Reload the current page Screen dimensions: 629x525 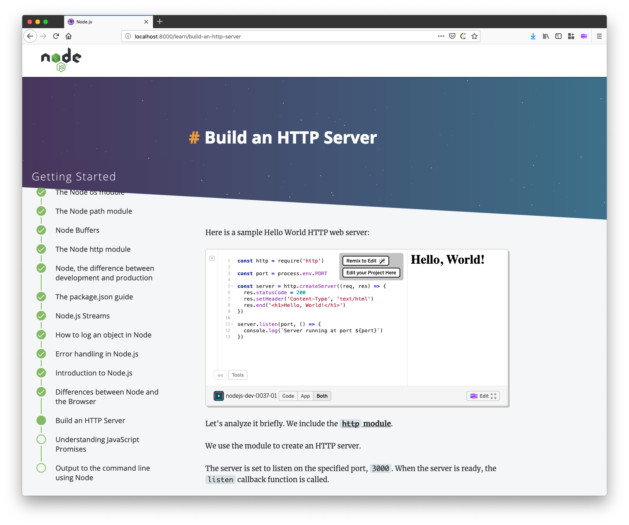point(56,36)
